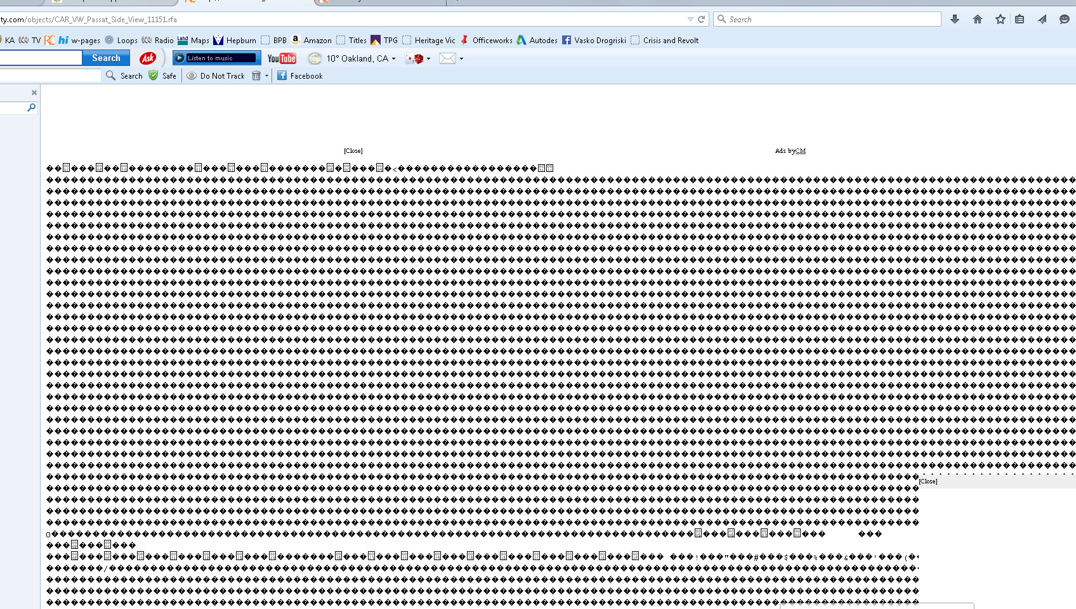Viewport: 1076px width, 609px height.
Task: Close the right-side ad via [Close]
Action: 928,481
